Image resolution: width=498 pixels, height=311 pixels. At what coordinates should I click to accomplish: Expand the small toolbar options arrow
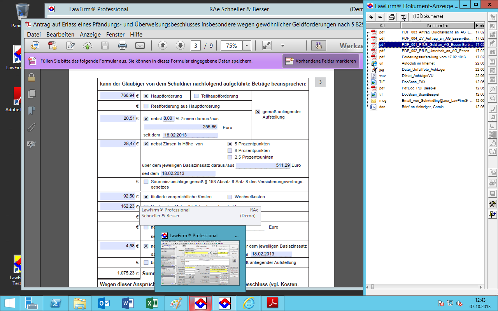[x=282, y=45]
